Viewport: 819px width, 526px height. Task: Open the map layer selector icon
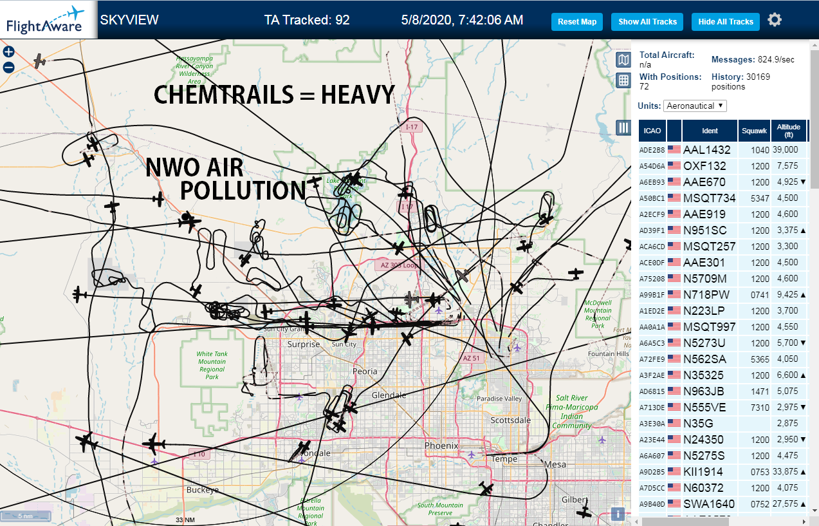tap(623, 61)
